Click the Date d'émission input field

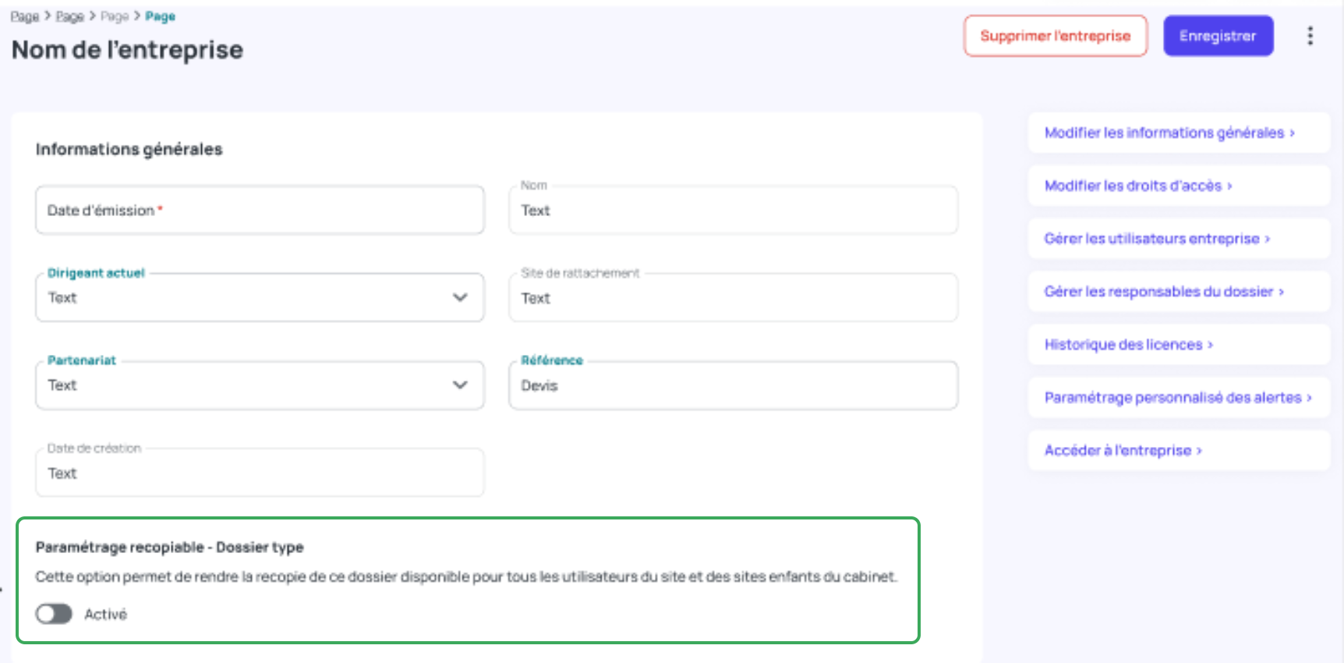[x=260, y=211]
